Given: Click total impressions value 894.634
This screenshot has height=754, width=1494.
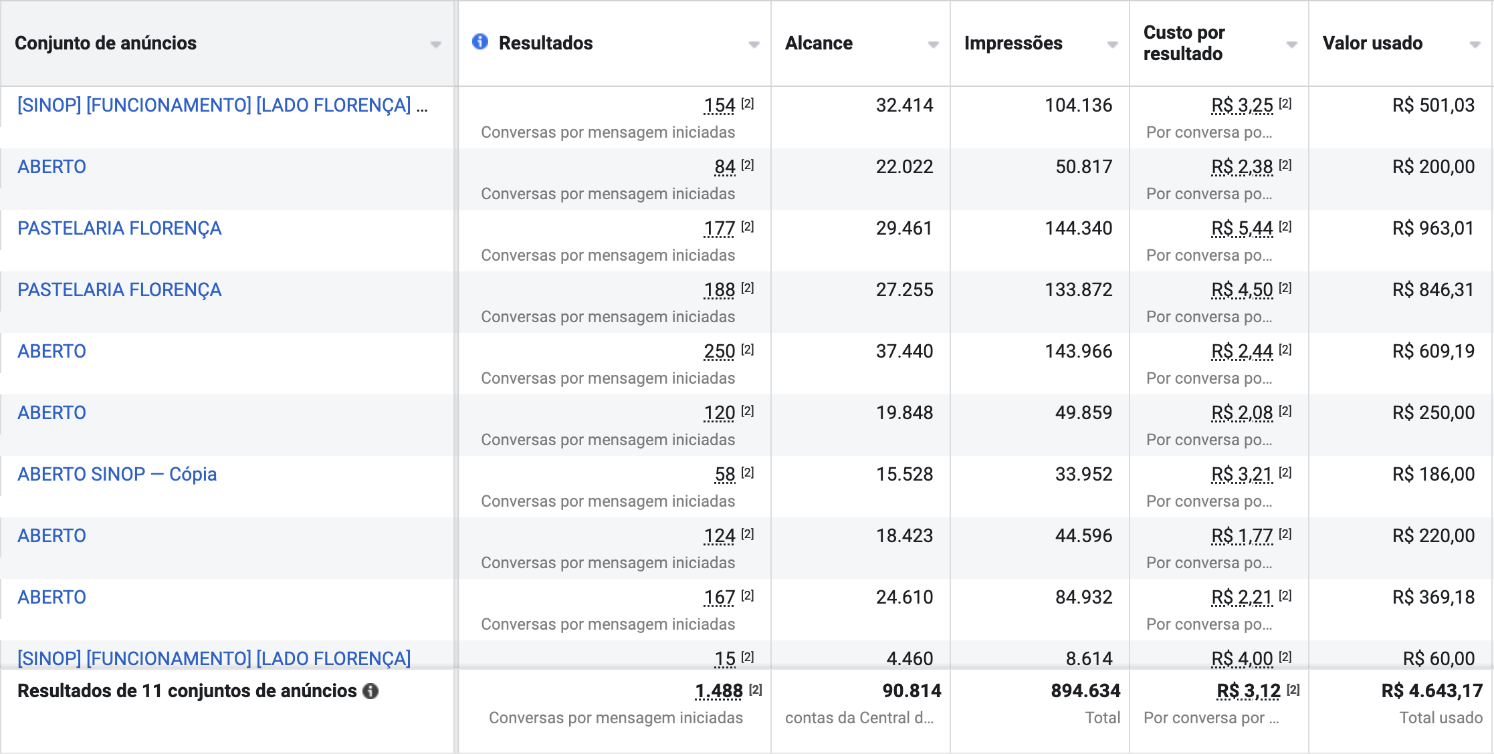Looking at the screenshot, I should (1085, 691).
